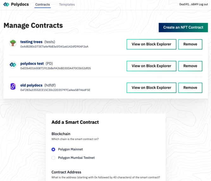The height and width of the screenshot is (181, 211).
Task: Click the (hdfdf) symbol text
Action: (x=50, y=85)
